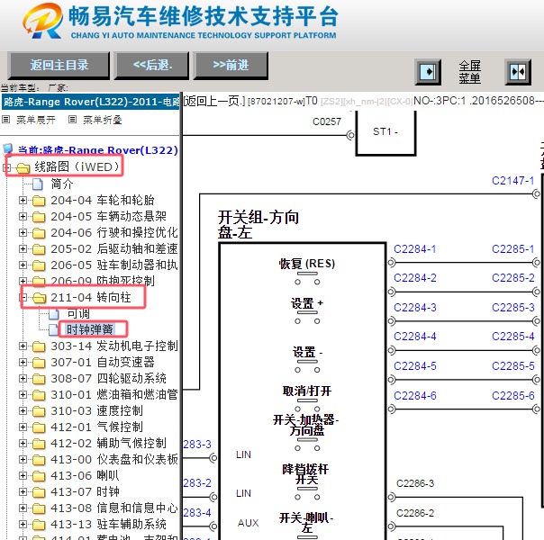Click the double-arrow collapse panel icon

tap(518, 72)
